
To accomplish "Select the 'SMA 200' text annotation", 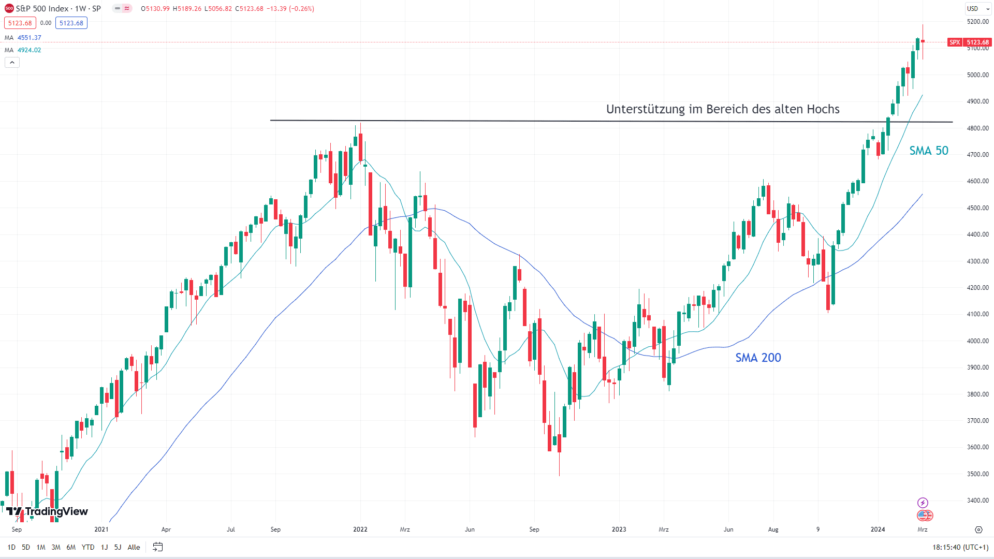I will tap(758, 358).
